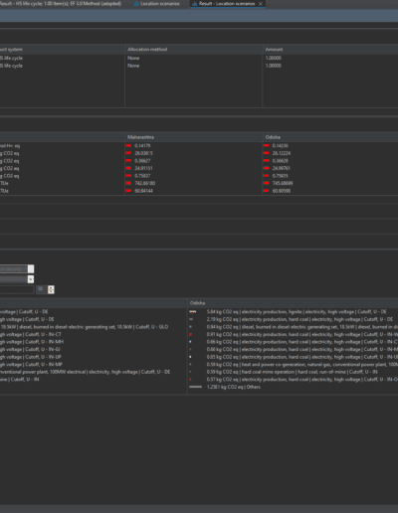Select first HS life cycle row with Allocation None
Screen dimensions: 398x513
coord(199,58)
